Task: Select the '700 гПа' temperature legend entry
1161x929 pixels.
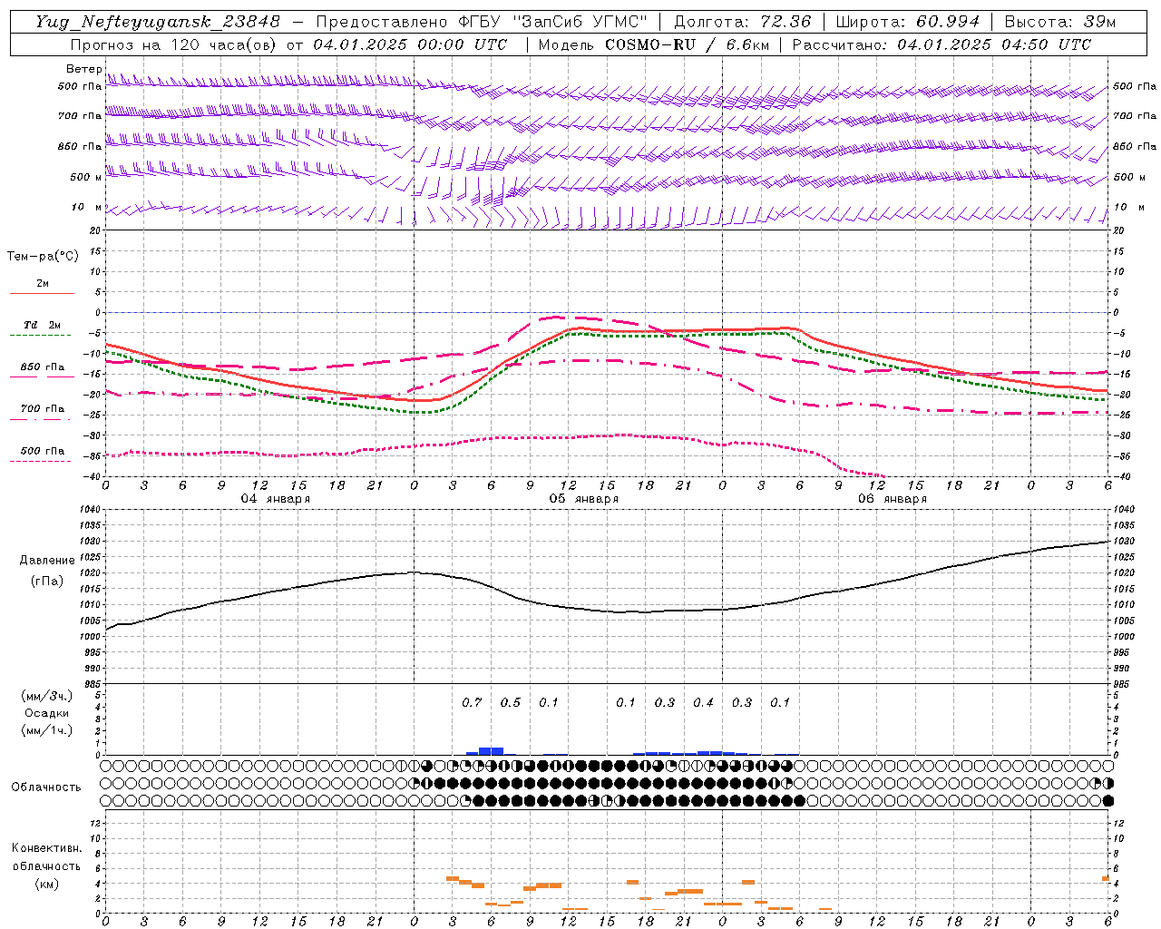Action: tap(42, 409)
